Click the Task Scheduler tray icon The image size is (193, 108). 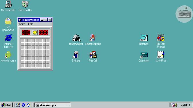tap(173, 105)
